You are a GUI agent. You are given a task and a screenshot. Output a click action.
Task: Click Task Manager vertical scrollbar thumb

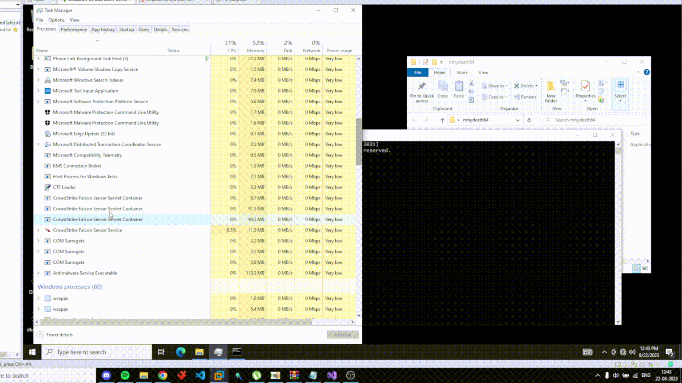pos(359,141)
